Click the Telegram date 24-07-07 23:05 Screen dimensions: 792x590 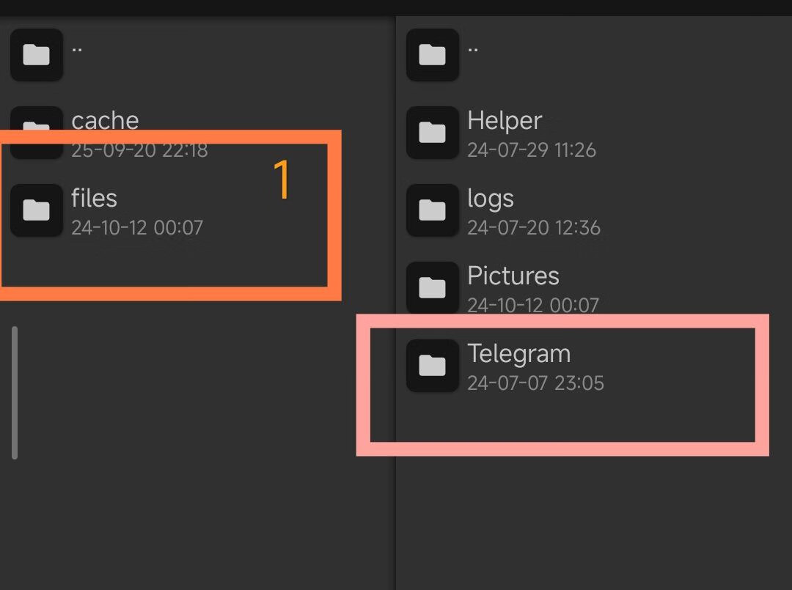pos(535,383)
